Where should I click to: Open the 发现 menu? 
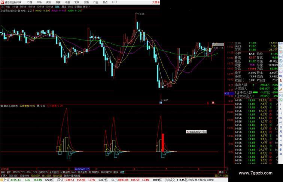(77, 2)
